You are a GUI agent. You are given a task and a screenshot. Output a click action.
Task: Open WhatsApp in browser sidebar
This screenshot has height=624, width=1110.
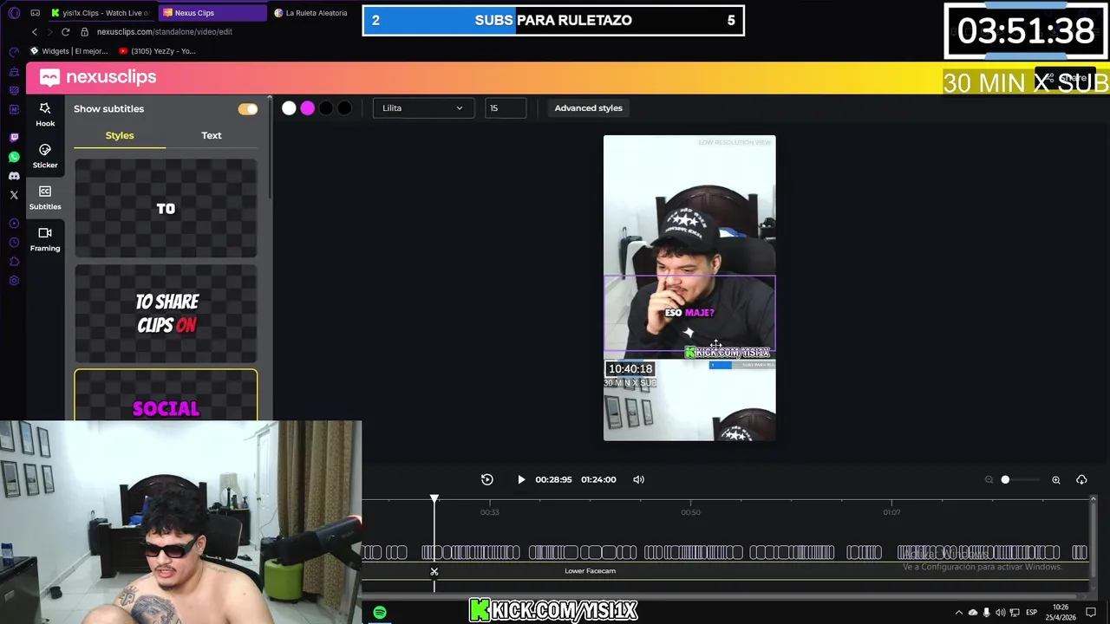(x=14, y=157)
